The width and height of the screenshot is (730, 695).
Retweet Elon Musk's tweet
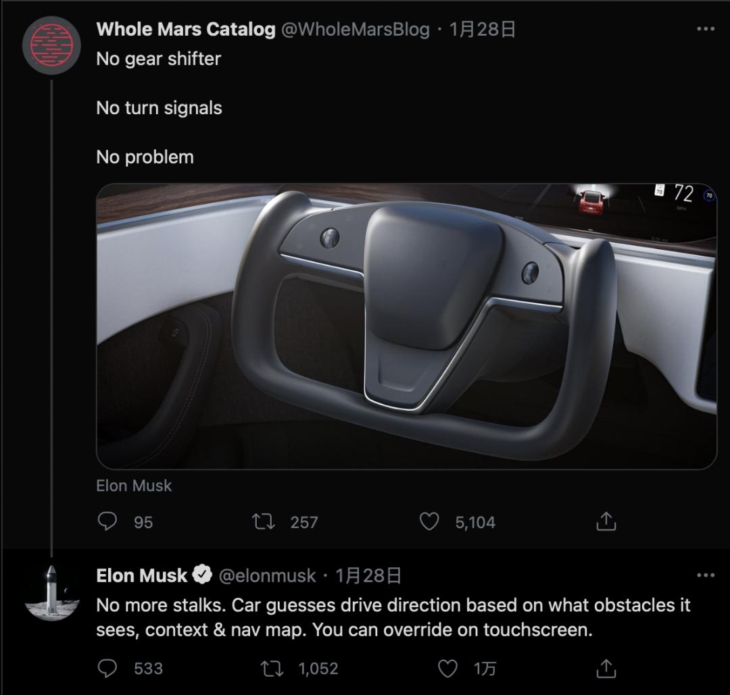272,668
